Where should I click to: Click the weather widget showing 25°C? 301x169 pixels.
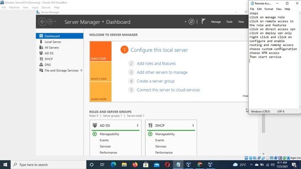[x=239, y=165]
